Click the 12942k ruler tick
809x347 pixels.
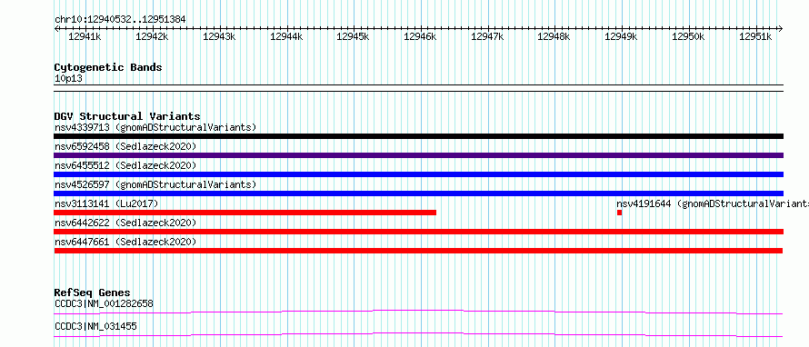click(x=152, y=36)
